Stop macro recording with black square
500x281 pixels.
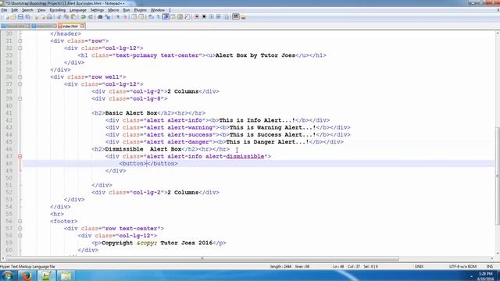click(204, 17)
